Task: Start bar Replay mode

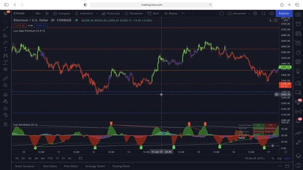Action: click(171, 14)
